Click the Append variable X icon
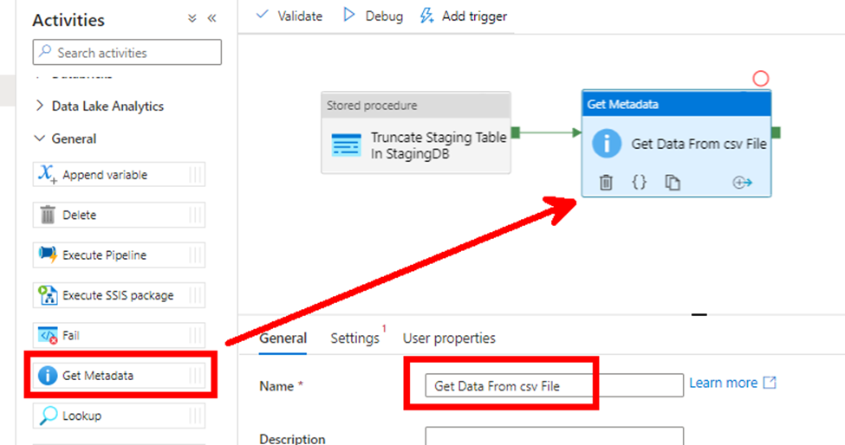This screenshot has height=445, width=845. tap(47, 174)
